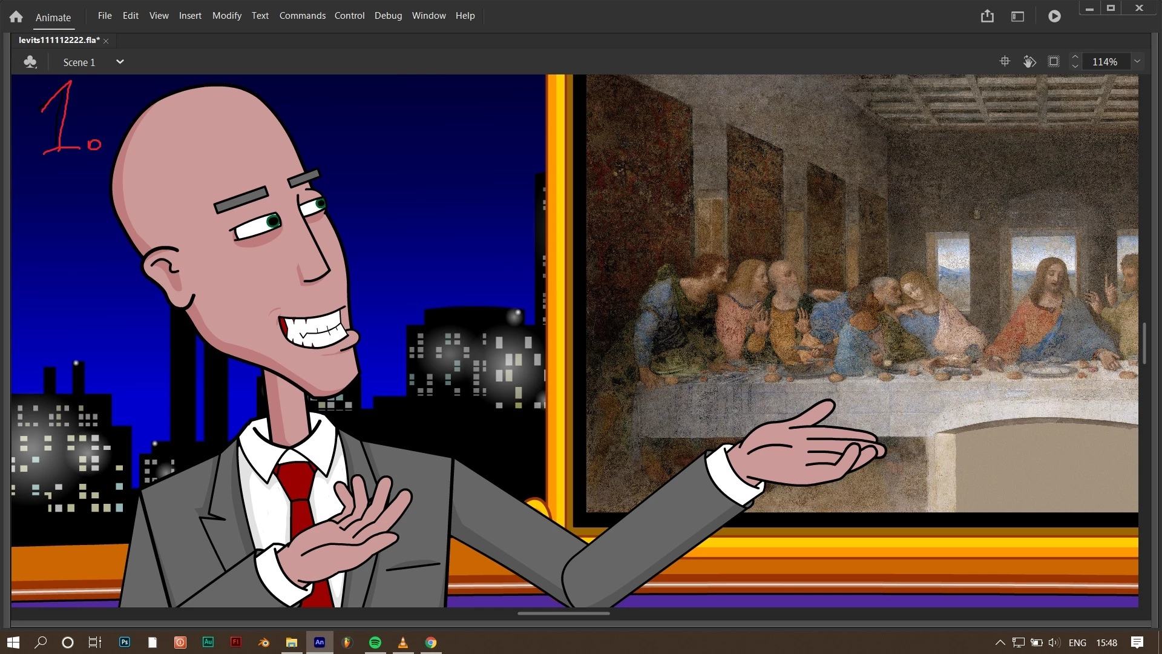
Task: Click the Edit Symbols icon
Action: click(x=30, y=62)
